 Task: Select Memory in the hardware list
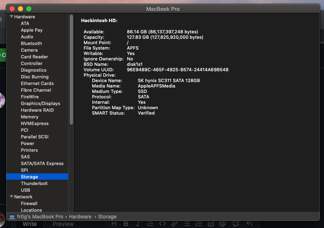coord(30,117)
